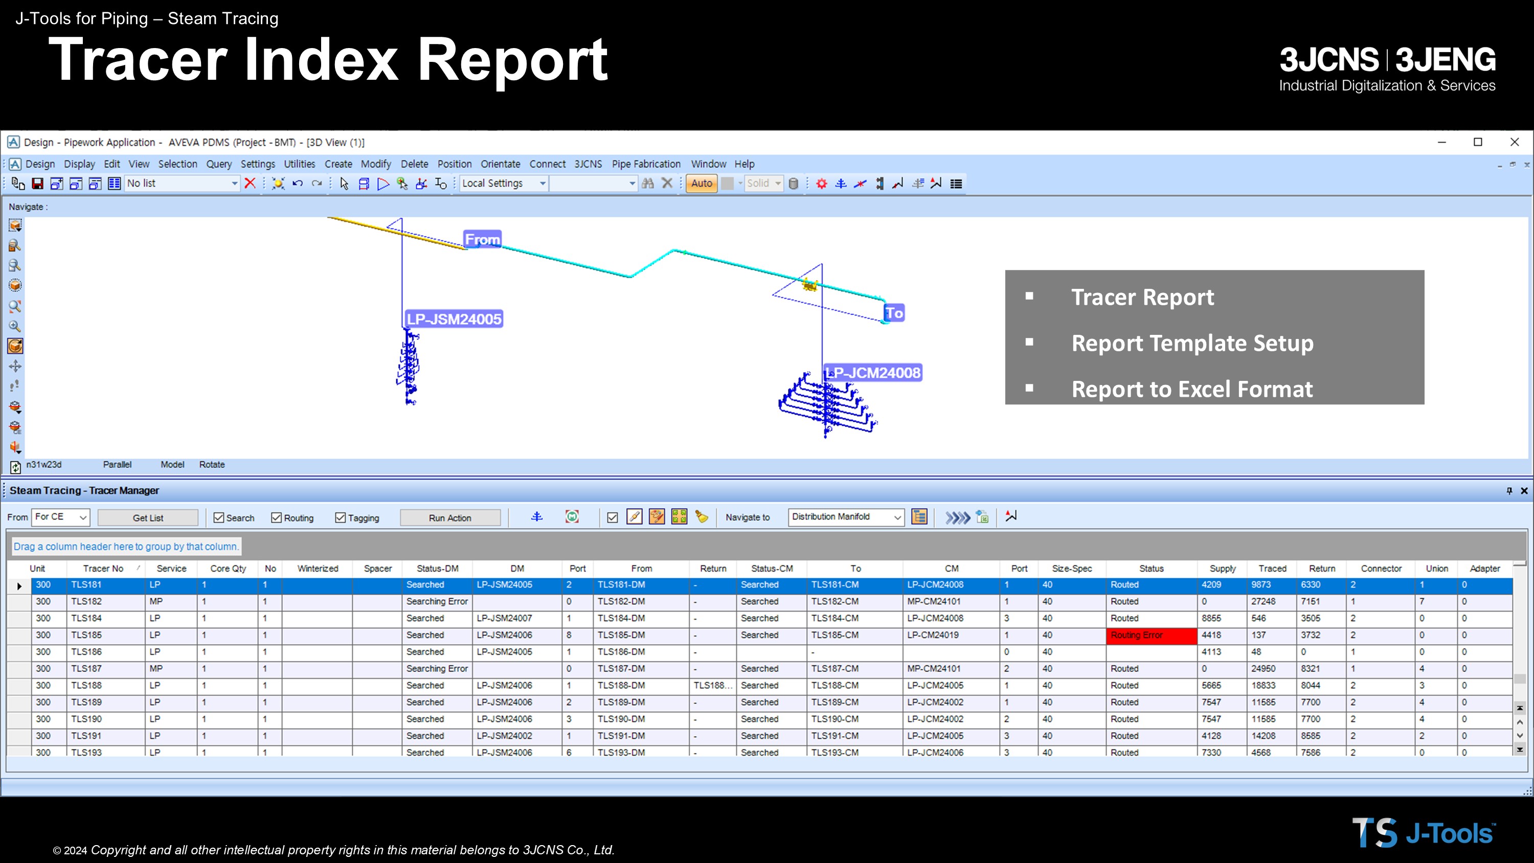Click the Connector column header
This screenshot has width=1534, height=863.
[1381, 568]
